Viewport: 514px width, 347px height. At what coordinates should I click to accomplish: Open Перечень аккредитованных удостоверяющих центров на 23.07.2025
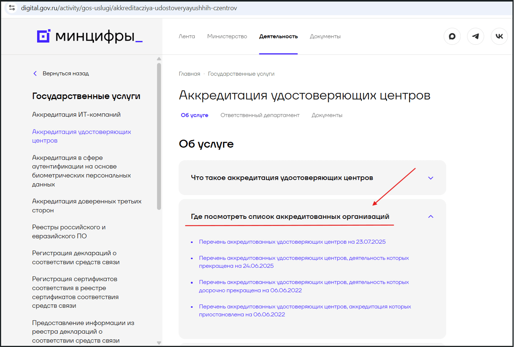click(x=292, y=242)
